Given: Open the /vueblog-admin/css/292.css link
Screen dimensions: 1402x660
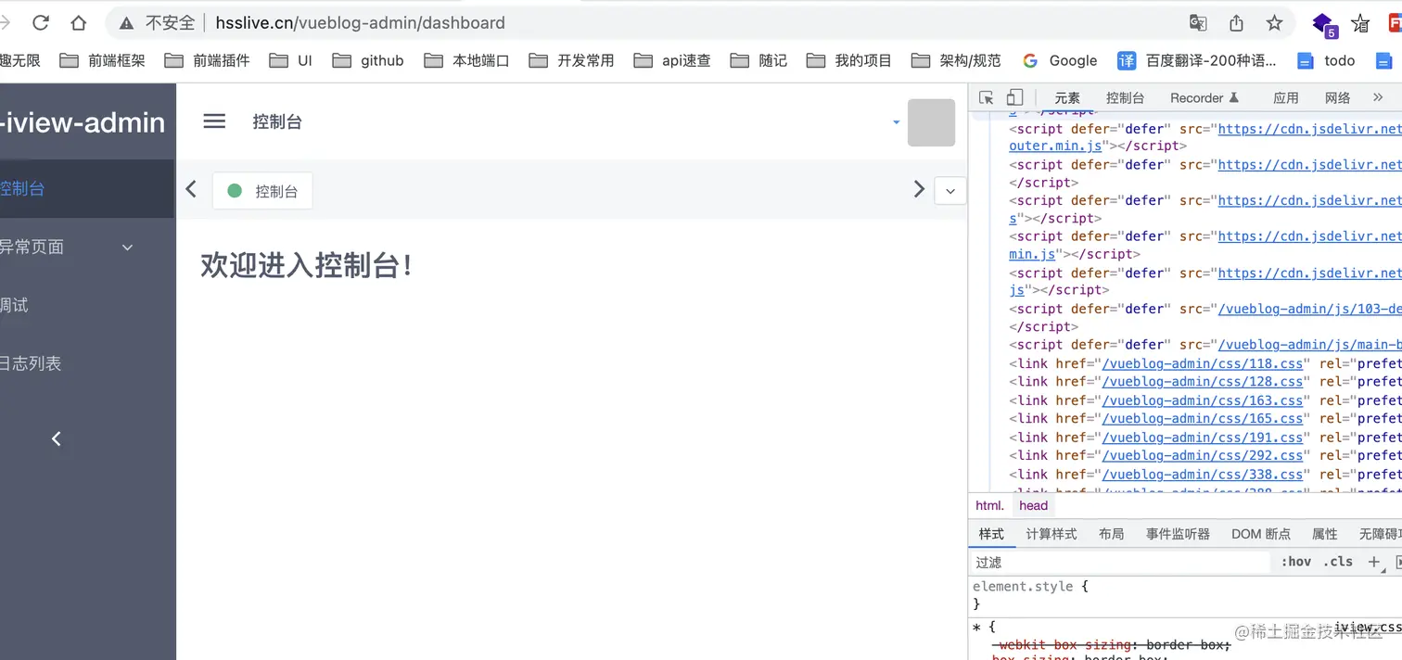Looking at the screenshot, I should point(1203,455).
